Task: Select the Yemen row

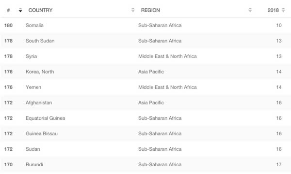Action: tap(145, 87)
